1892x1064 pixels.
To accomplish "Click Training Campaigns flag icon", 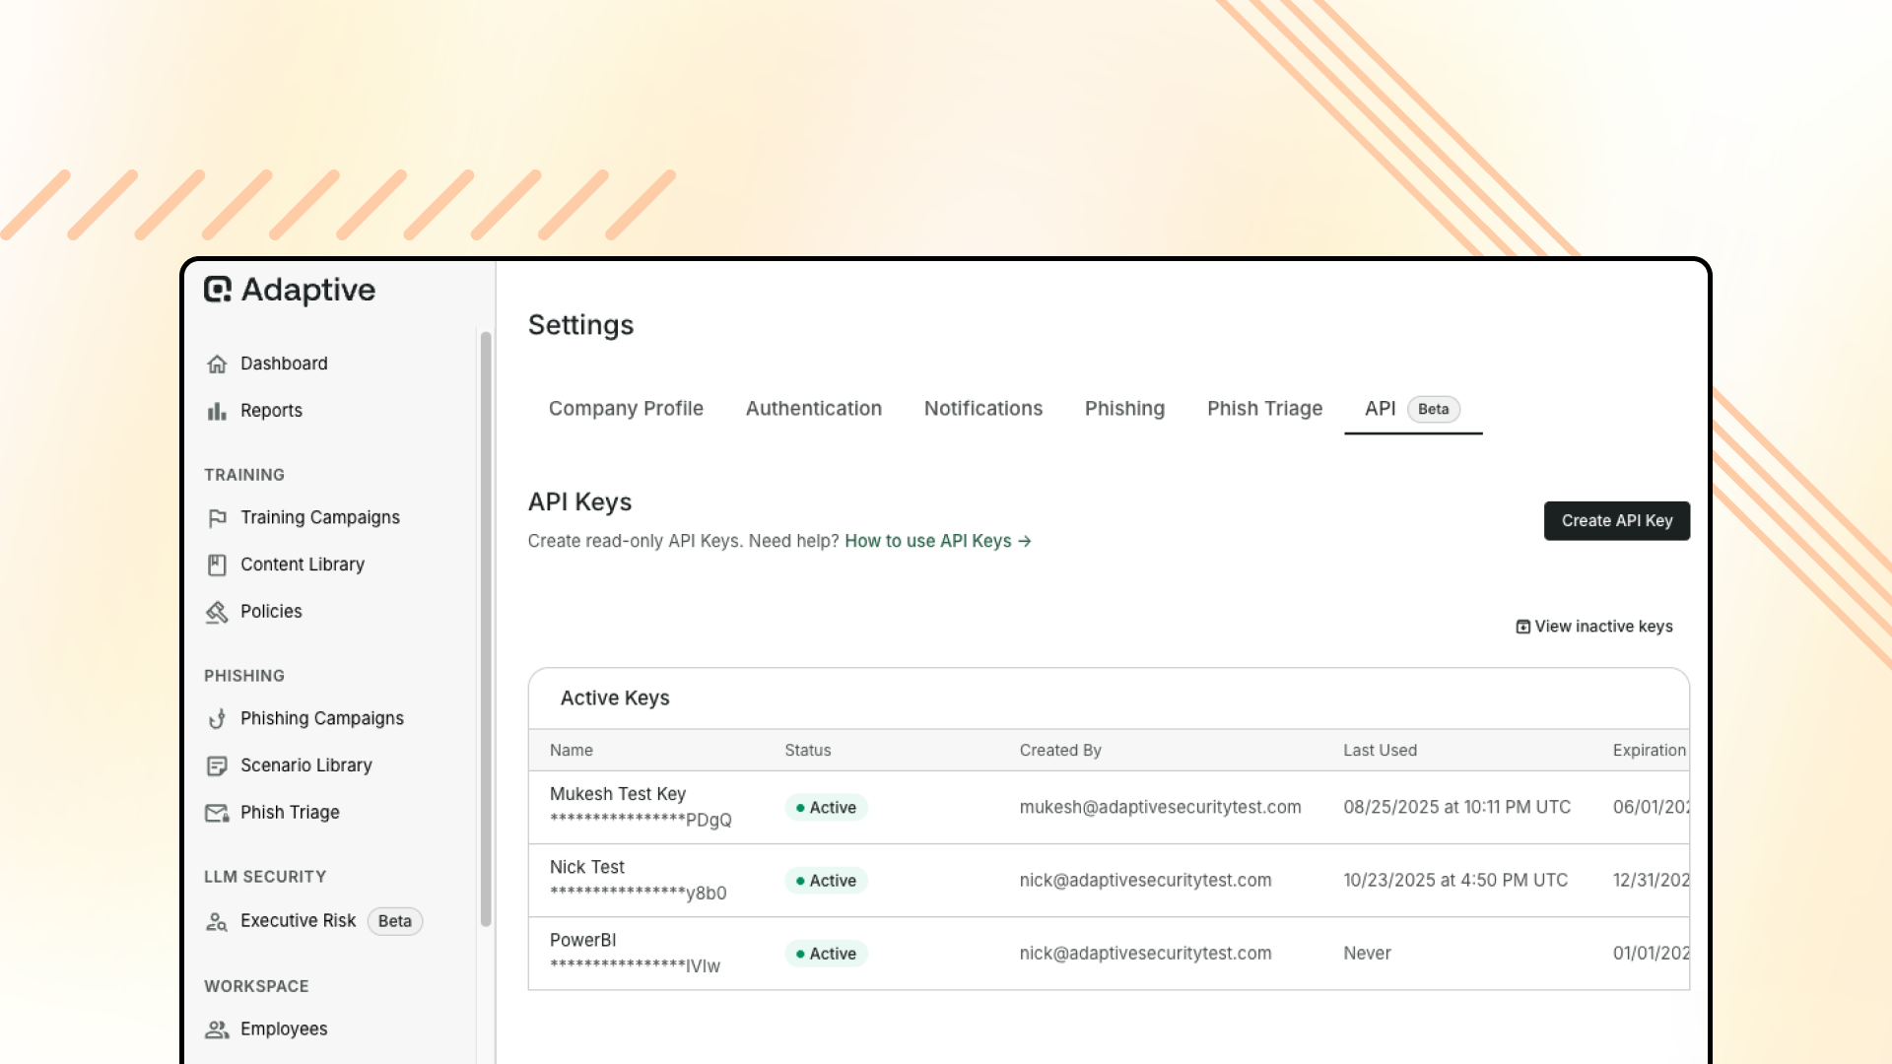I will click(217, 518).
